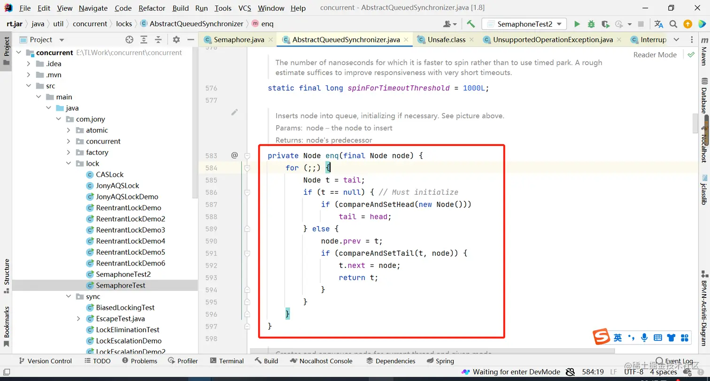The width and height of the screenshot is (710, 381).
Task: Close the Semaphore.java tab
Action: pos(270,40)
